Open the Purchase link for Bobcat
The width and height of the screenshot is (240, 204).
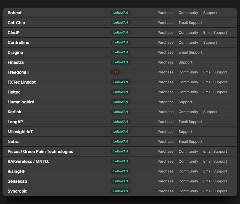pyautogui.click(x=165, y=13)
